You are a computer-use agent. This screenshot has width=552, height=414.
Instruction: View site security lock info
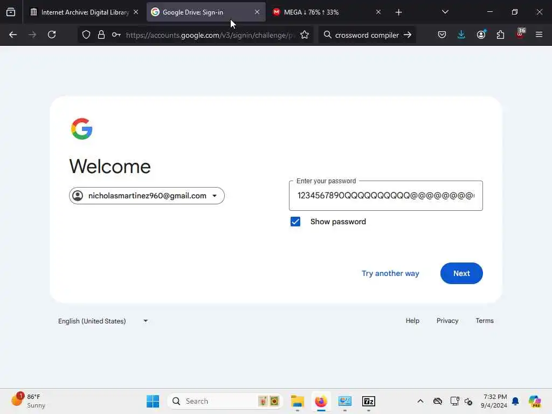tap(101, 34)
